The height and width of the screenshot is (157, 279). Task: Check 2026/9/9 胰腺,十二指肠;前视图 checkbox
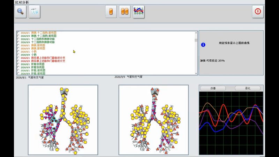18,36
